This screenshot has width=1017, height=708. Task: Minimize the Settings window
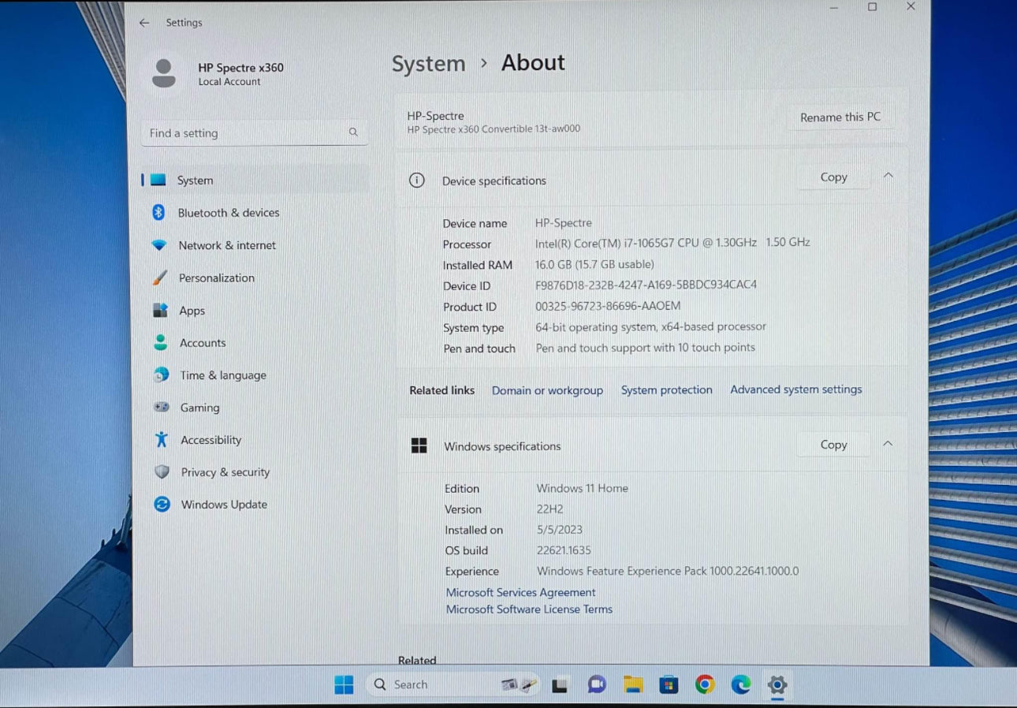point(834,7)
